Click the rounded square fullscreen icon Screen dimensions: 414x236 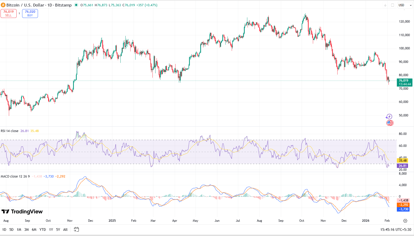point(393,5)
